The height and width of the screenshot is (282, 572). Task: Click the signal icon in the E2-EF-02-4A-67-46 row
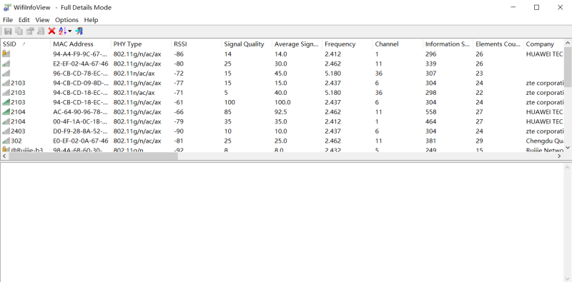6,64
